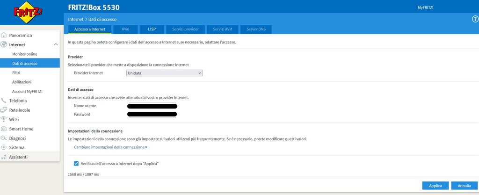This screenshot has width=479, height=195.
Task: Open the 'Rete locale' menu
Action: coord(20,110)
